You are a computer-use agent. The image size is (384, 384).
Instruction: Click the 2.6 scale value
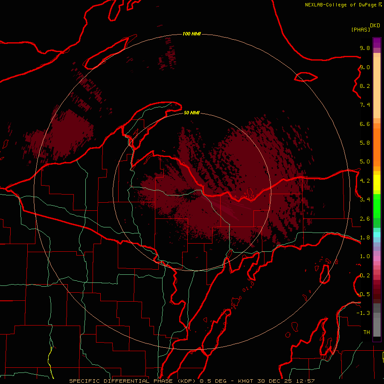(x=365, y=219)
